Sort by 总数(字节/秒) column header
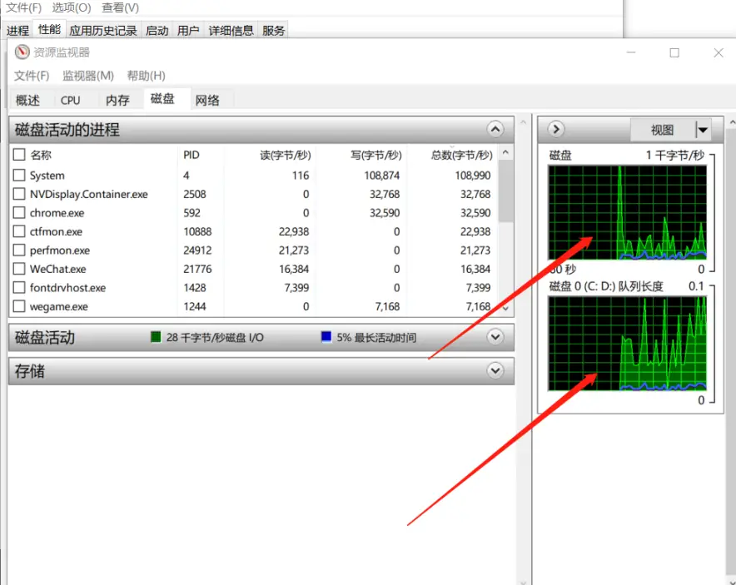 coord(461,155)
